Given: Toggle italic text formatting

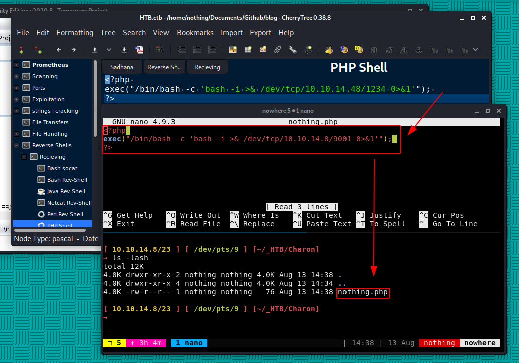Looking at the screenshot, I should pos(389,50).
